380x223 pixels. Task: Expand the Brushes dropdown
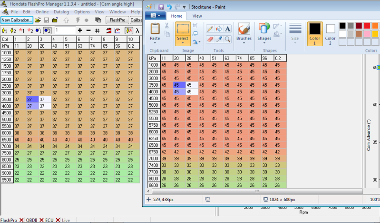point(244,42)
